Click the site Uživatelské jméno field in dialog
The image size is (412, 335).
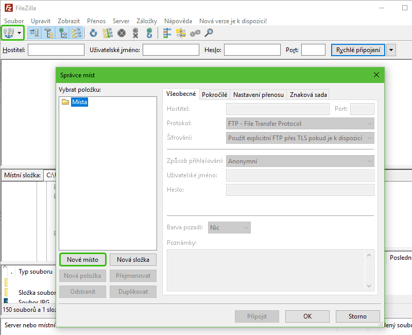click(300, 175)
